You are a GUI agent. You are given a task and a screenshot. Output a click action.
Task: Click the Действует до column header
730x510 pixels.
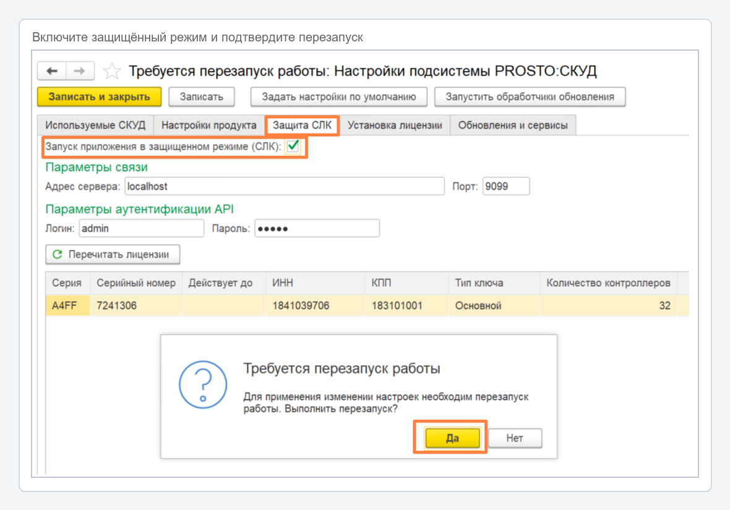click(x=224, y=283)
